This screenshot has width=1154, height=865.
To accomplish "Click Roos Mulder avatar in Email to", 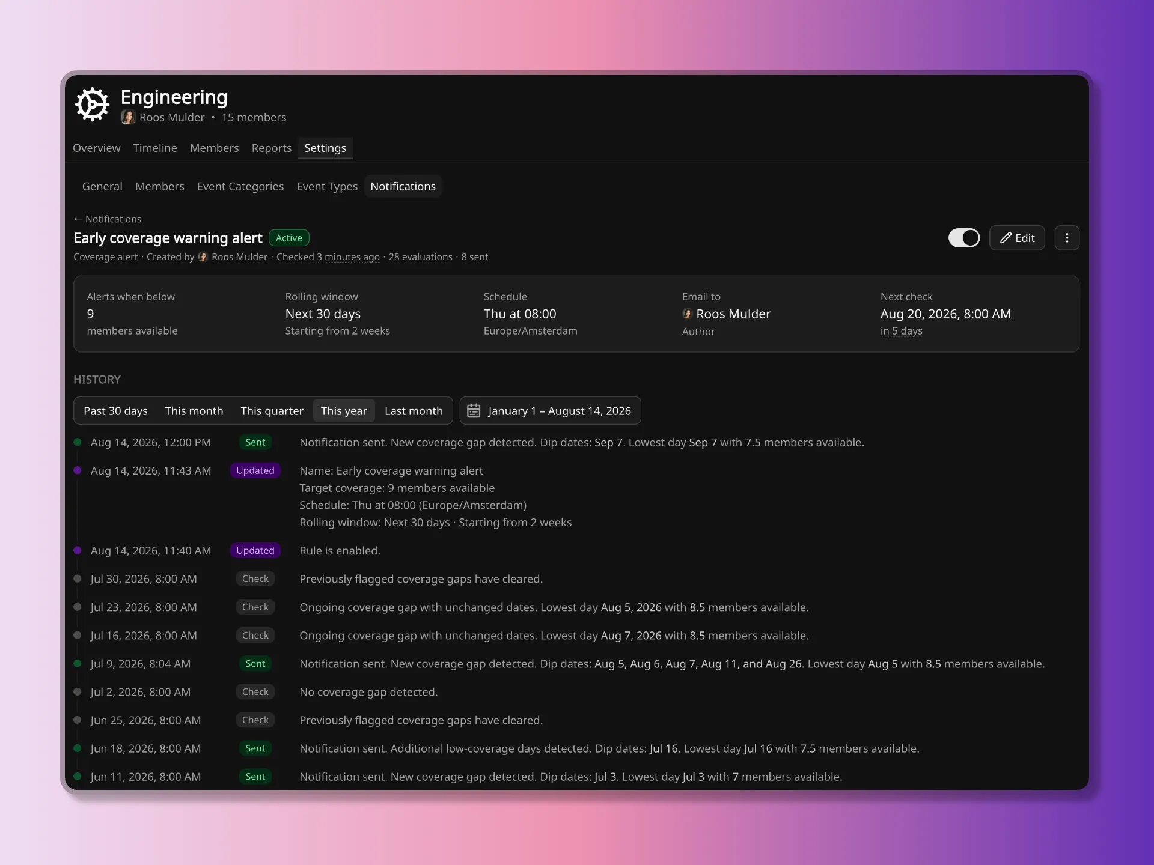I will [688, 314].
